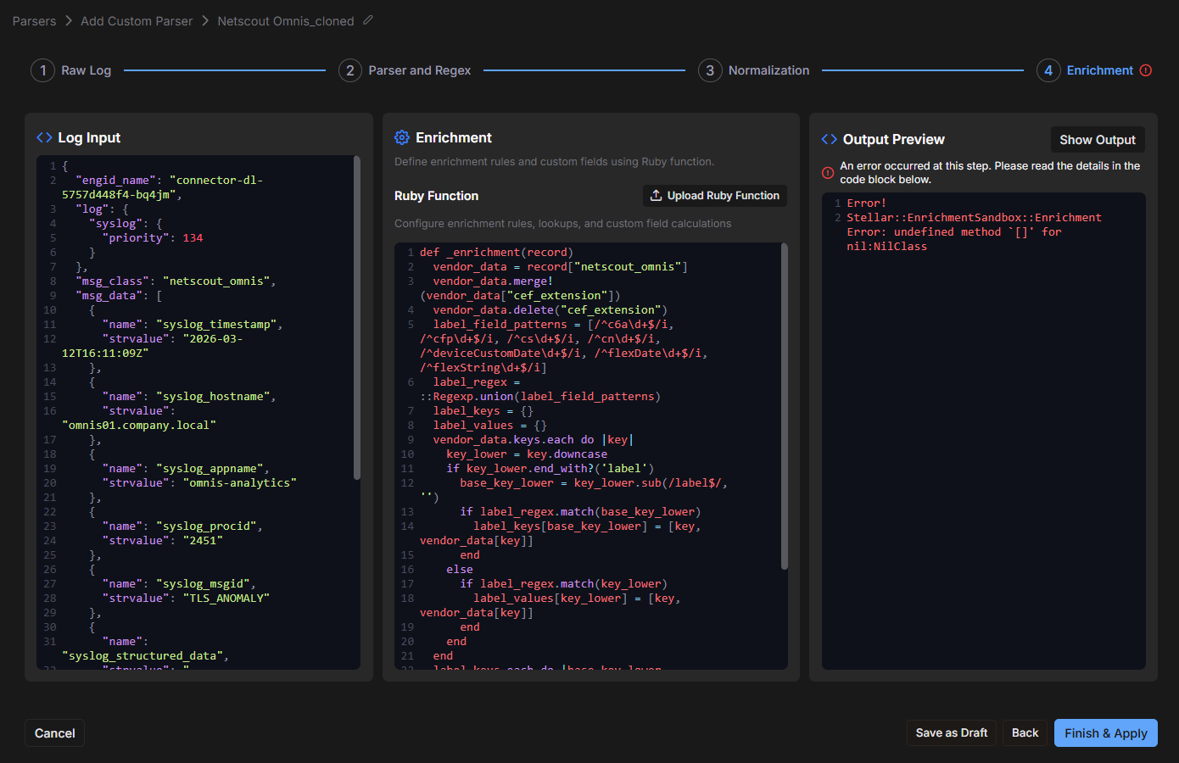Click Finish & Apply
The image size is (1179, 763).
point(1106,733)
